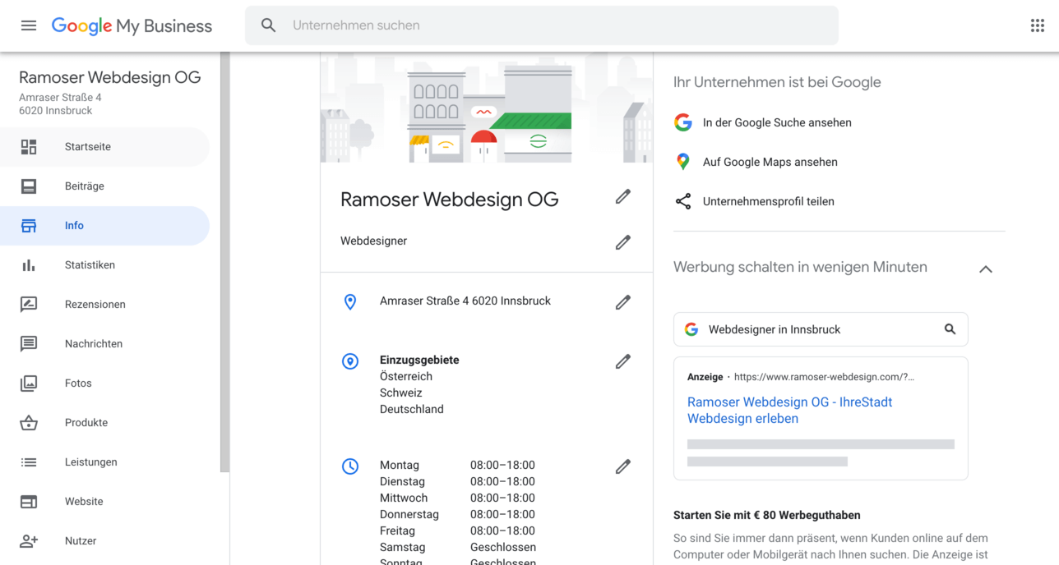Viewport: 1059px width, 565px height.
Task: Click the Startseite dashboard icon
Action: coord(29,147)
